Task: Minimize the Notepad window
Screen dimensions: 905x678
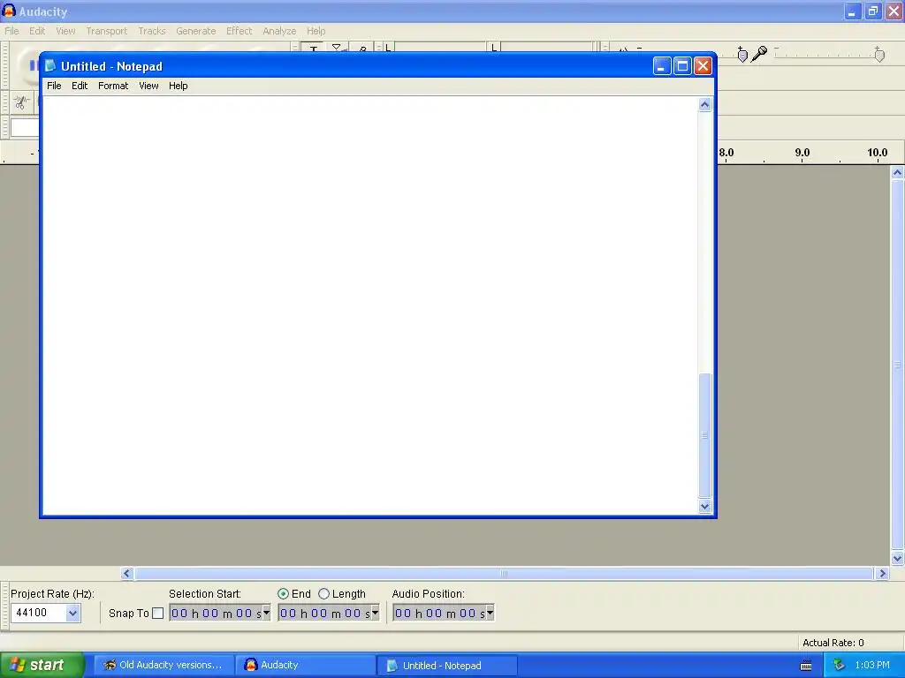Action: click(662, 66)
